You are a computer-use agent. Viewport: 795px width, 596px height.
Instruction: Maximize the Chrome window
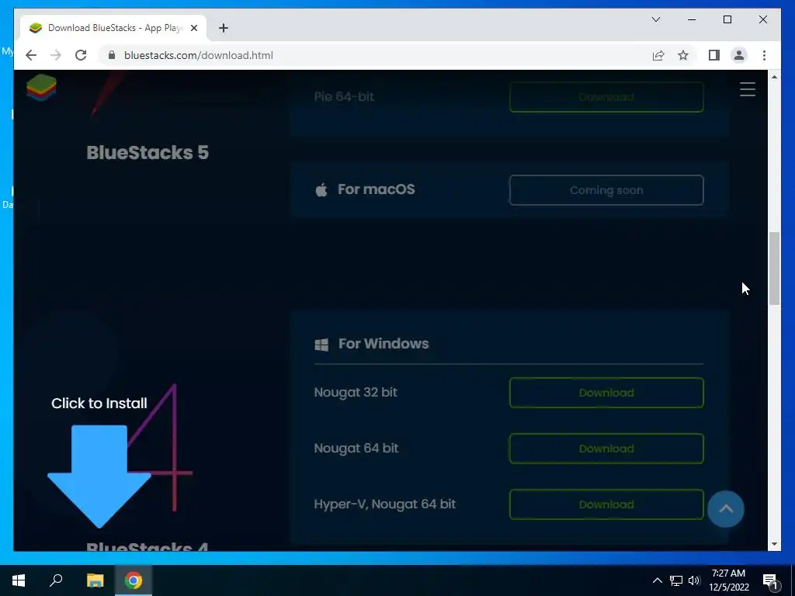pyautogui.click(x=727, y=19)
